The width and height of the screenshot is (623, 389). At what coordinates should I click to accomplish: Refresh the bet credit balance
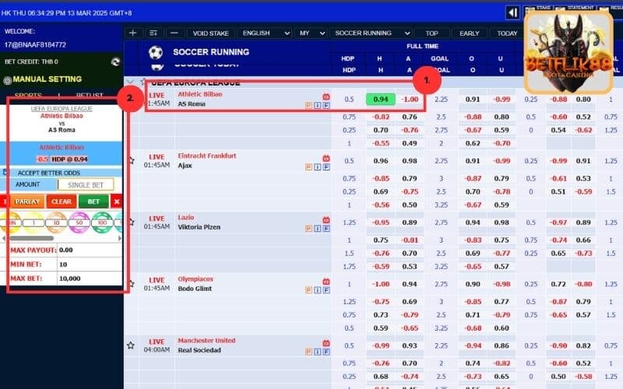pyautogui.click(x=115, y=62)
